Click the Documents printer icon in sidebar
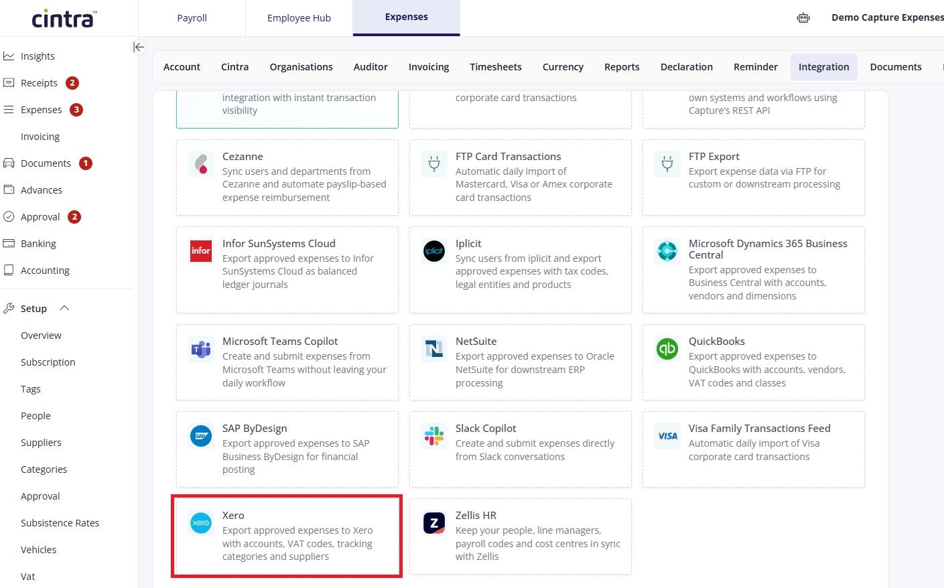This screenshot has width=944, height=588. click(9, 163)
